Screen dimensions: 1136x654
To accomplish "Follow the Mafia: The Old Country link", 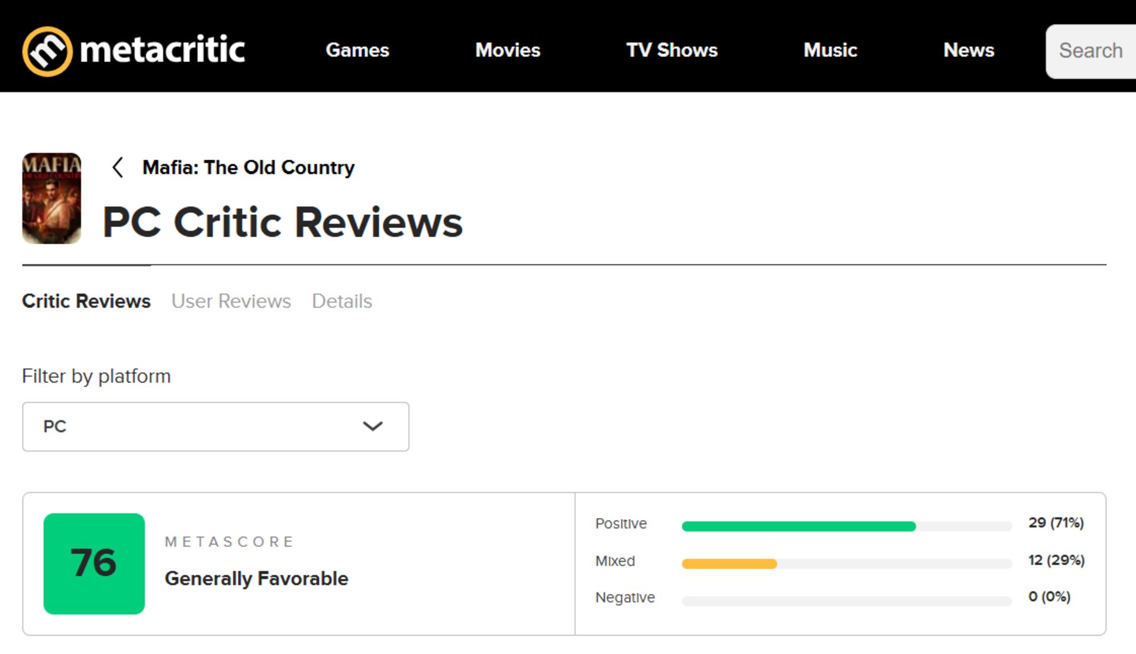I will pos(248,167).
